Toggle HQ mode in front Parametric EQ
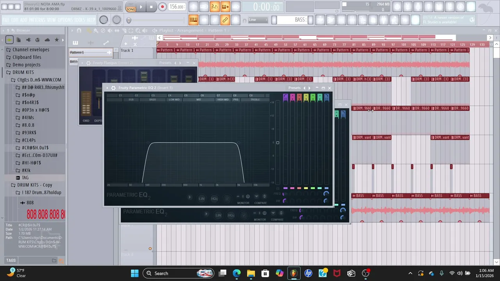500x281 pixels. point(214,199)
